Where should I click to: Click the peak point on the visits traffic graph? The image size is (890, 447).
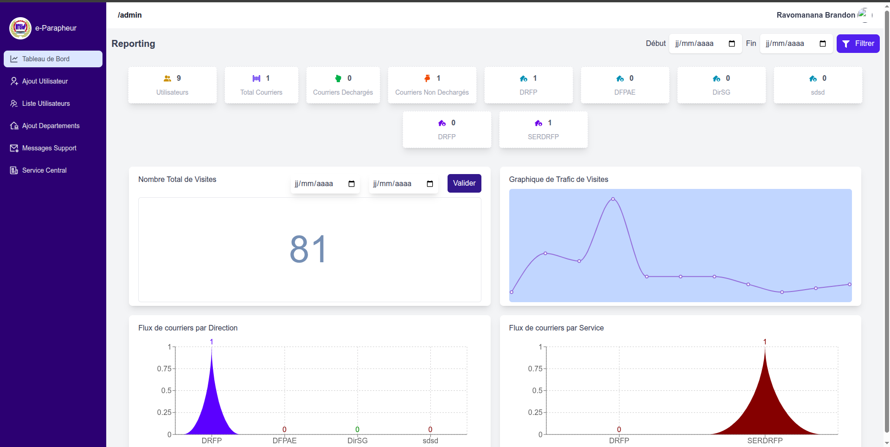pos(613,199)
